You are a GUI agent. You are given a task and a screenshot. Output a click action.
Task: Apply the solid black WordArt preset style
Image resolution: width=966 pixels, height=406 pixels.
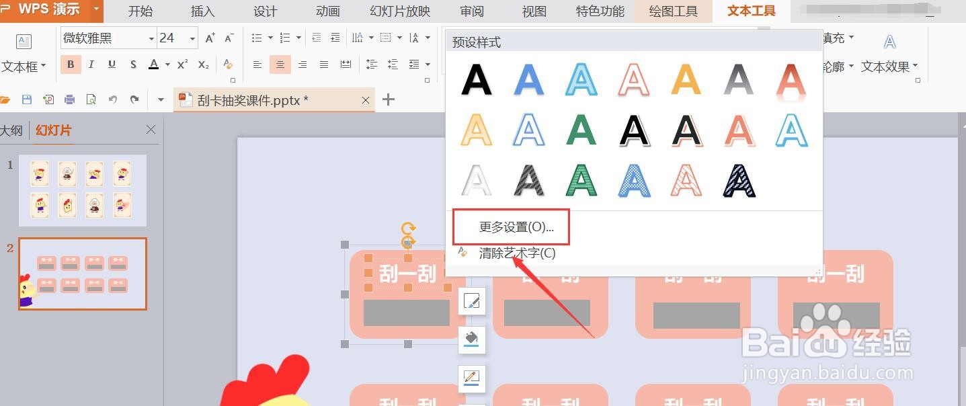click(476, 79)
